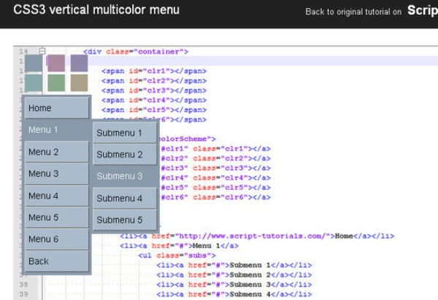The height and width of the screenshot is (300, 438).
Task: Select the purple color scheme swatch
Action: (x=78, y=64)
